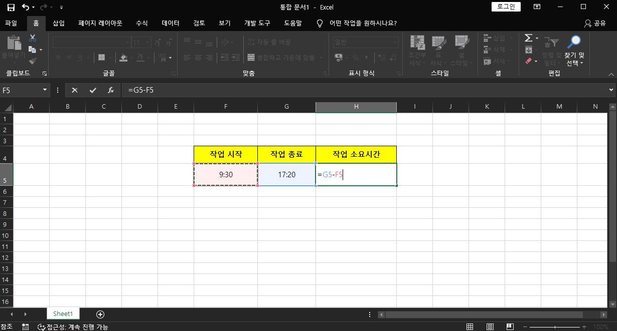
Task: Select cell containing 17:20
Action: tap(286, 175)
